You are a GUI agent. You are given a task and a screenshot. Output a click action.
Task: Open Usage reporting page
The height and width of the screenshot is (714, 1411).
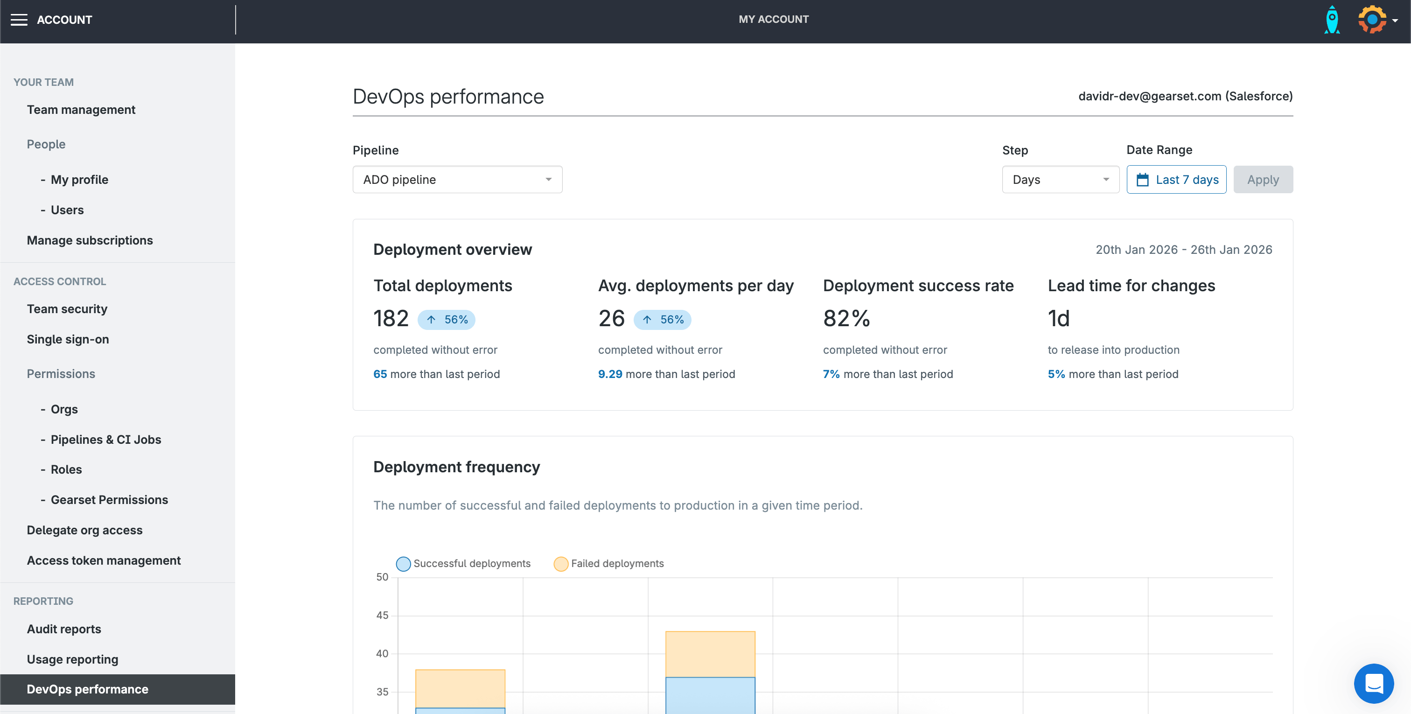pos(72,659)
